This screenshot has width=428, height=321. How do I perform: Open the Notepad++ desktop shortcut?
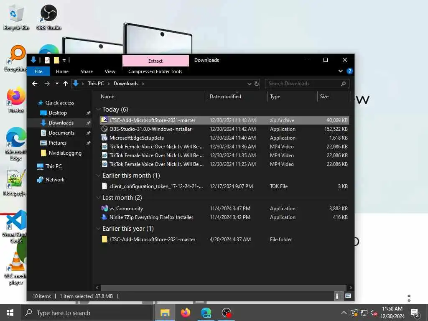(15, 183)
